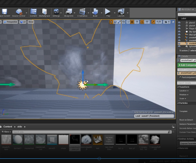Maximize the viewport with corner icon
The height and width of the screenshot is (163, 196).
point(173,22)
